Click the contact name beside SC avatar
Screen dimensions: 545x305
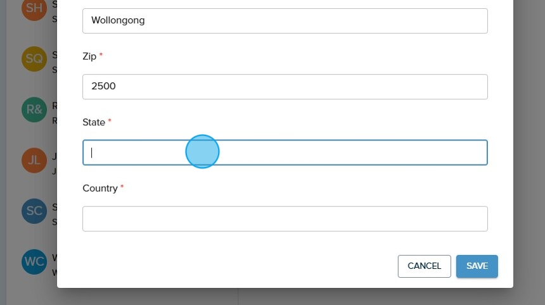(54, 207)
